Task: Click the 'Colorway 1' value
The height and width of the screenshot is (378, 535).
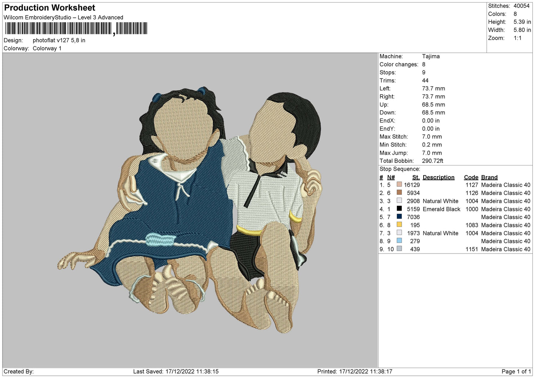Action: click(x=47, y=48)
